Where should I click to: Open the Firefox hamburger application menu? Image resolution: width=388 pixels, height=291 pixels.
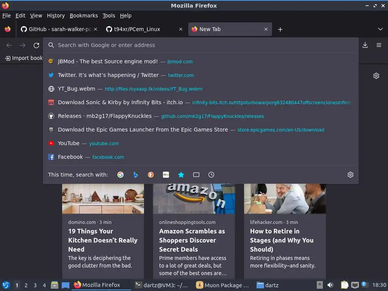click(x=379, y=45)
